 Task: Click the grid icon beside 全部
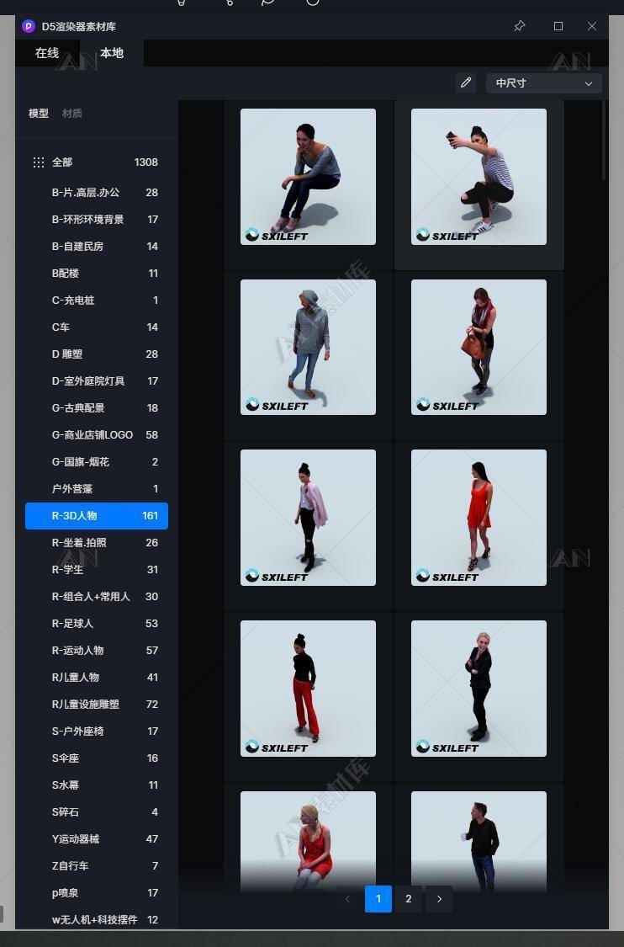(39, 162)
